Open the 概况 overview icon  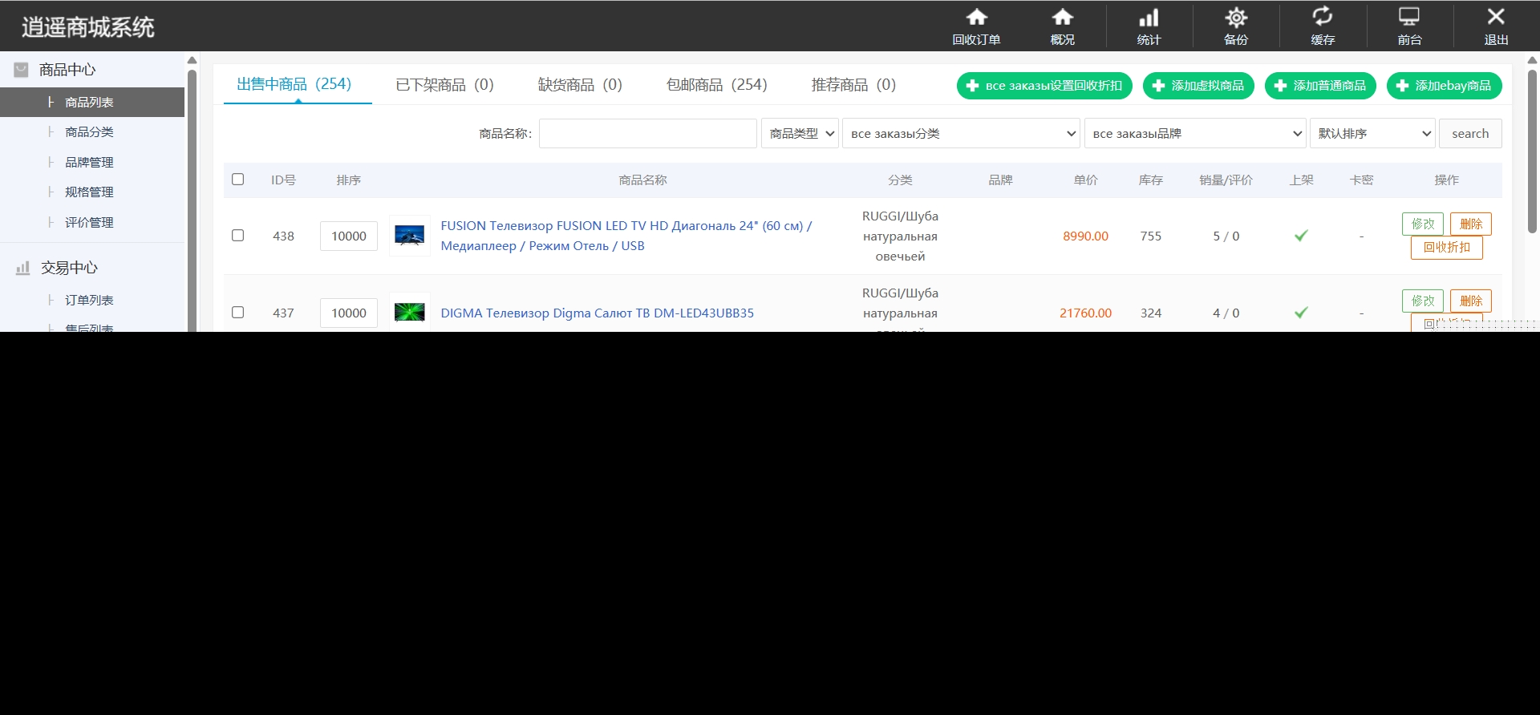(1062, 18)
